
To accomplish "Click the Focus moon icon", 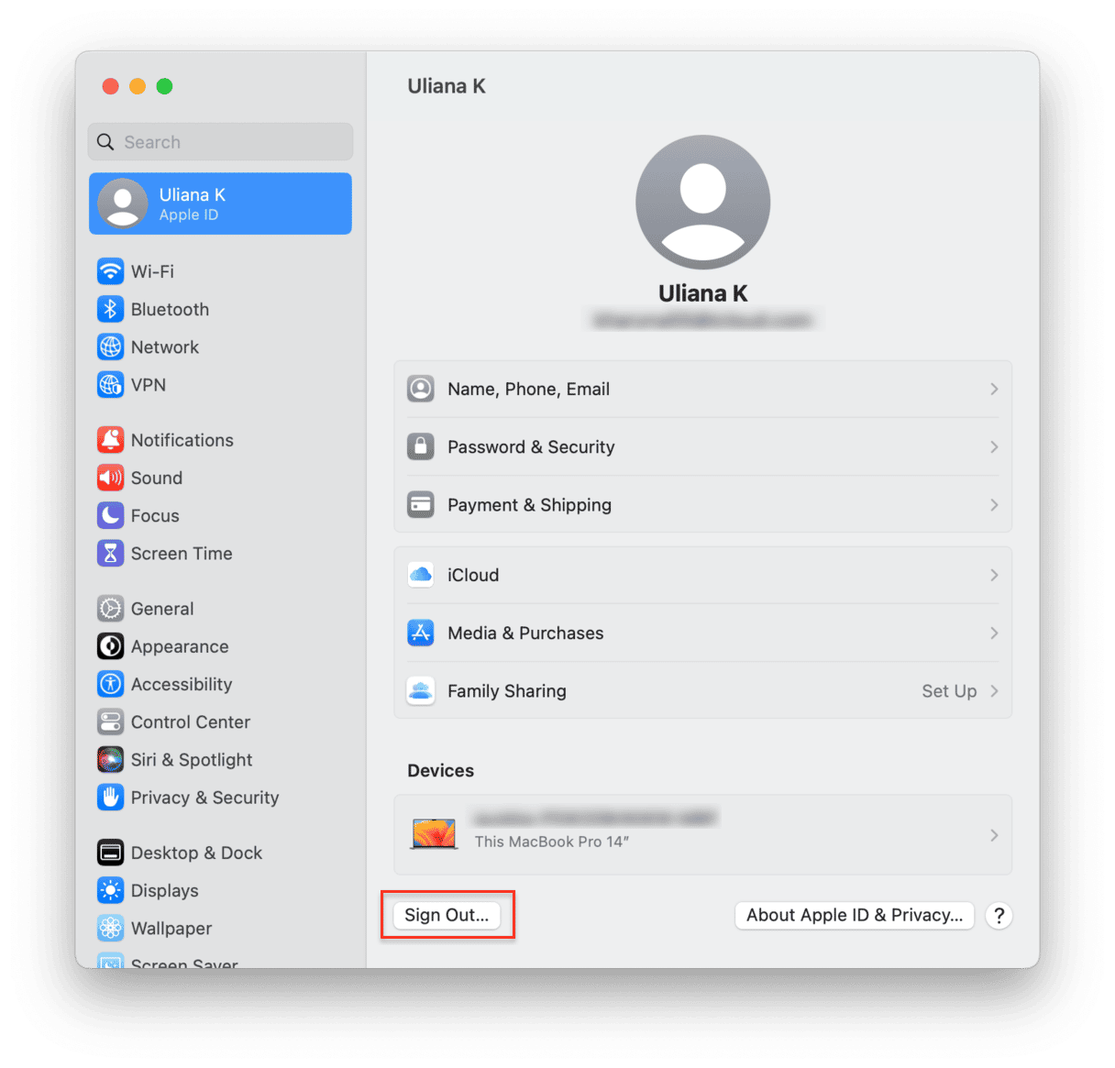I will coord(110,515).
